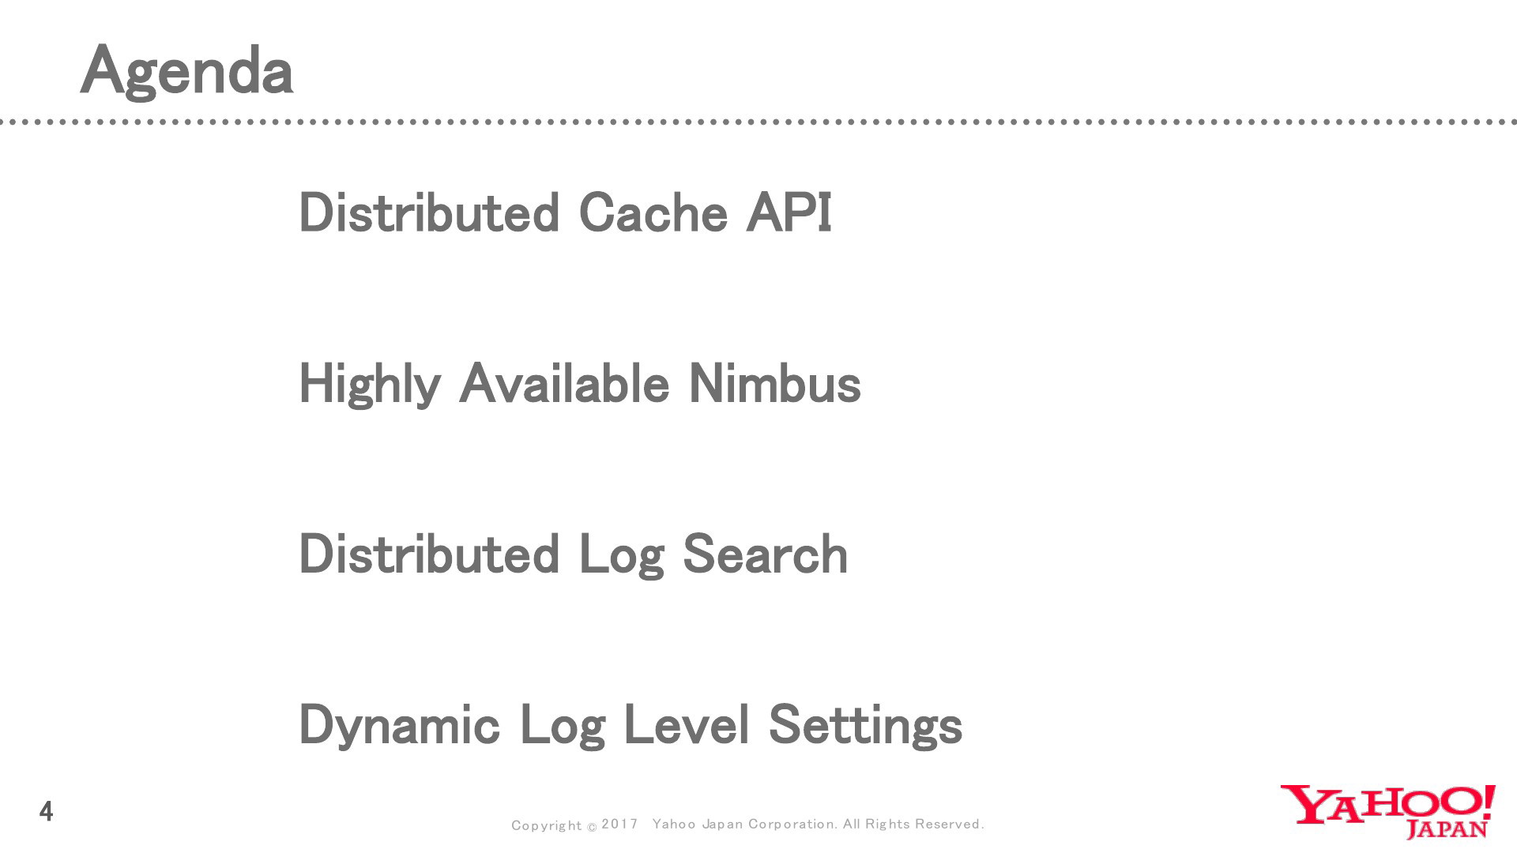This screenshot has width=1517, height=853.
Task: Click the dotted divider line under title
Action: (x=758, y=122)
